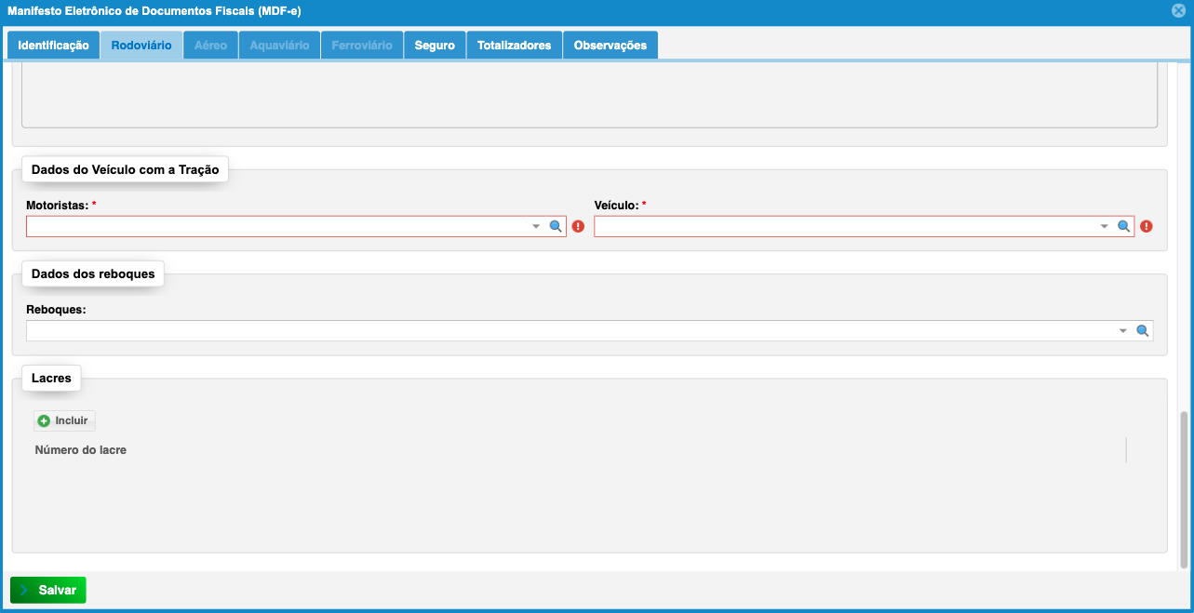This screenshot has height=613, width=1194.
Task: Expand the Reboques dropdown arrow
Action: point(1123,330)
